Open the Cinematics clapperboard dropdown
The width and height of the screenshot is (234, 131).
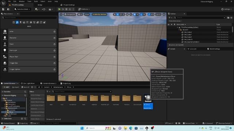[51, 9]
